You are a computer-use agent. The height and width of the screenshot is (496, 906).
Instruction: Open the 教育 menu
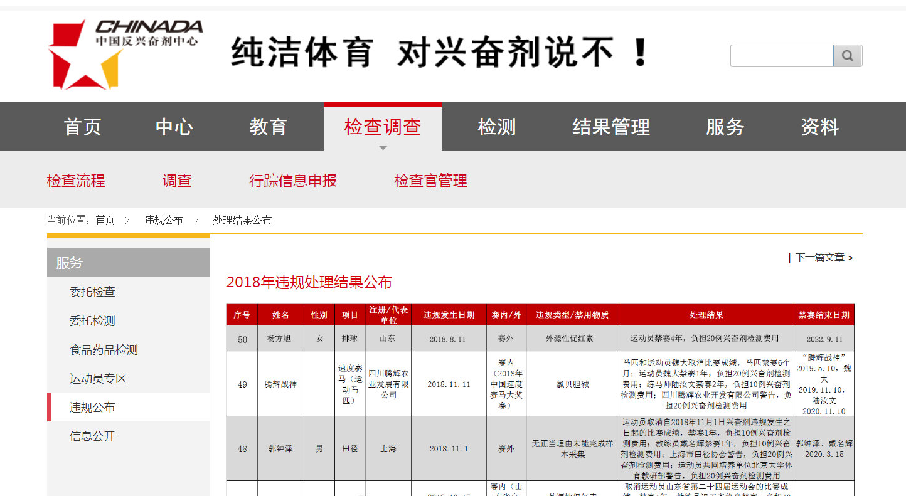point(268,127)
